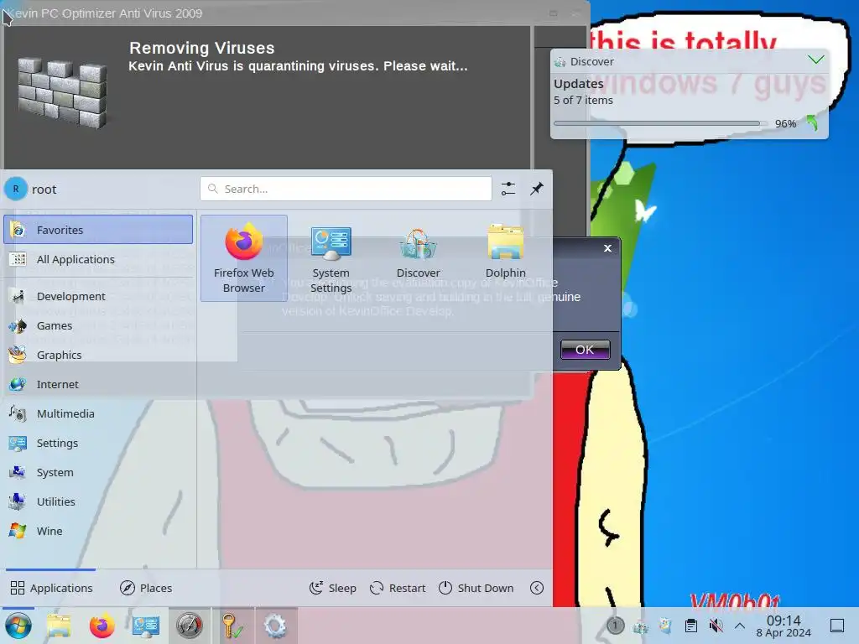
Task: Click the launcher Search field
Action: pyautogui.click(x=346, y=189)
